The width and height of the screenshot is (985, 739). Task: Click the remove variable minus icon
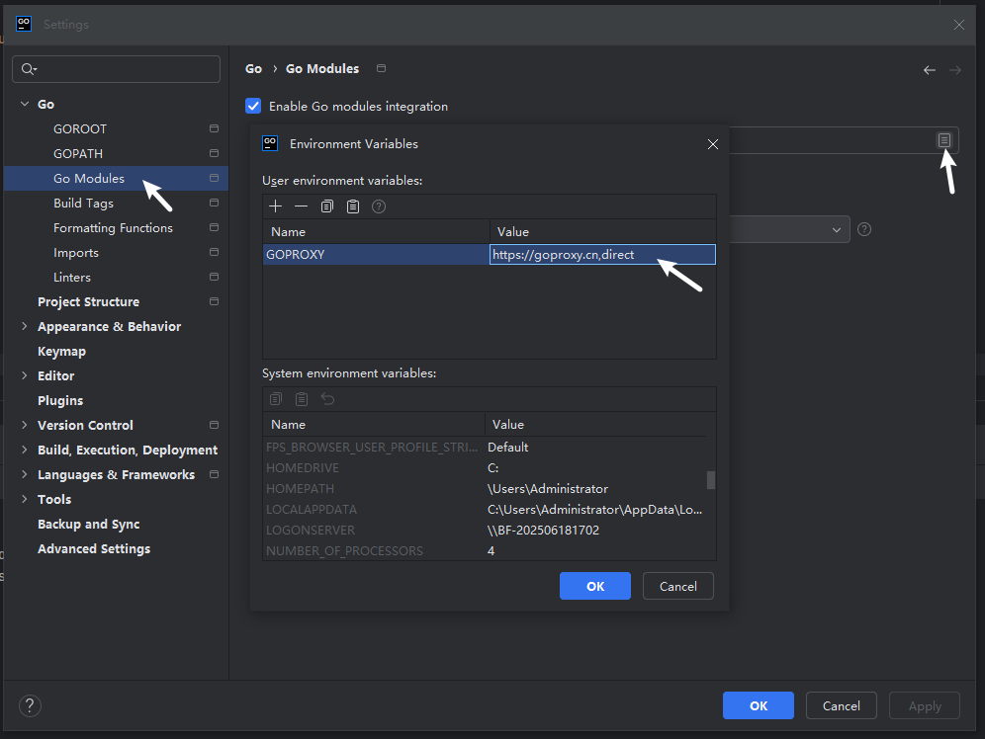click(301, 206)
